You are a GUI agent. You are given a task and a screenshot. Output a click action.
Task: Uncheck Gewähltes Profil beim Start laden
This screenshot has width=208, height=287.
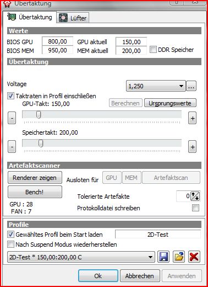10,234
